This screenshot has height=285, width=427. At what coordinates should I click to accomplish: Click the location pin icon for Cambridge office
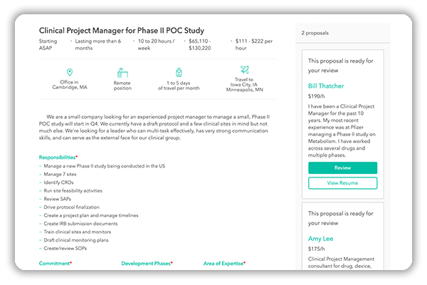point(70,72)
